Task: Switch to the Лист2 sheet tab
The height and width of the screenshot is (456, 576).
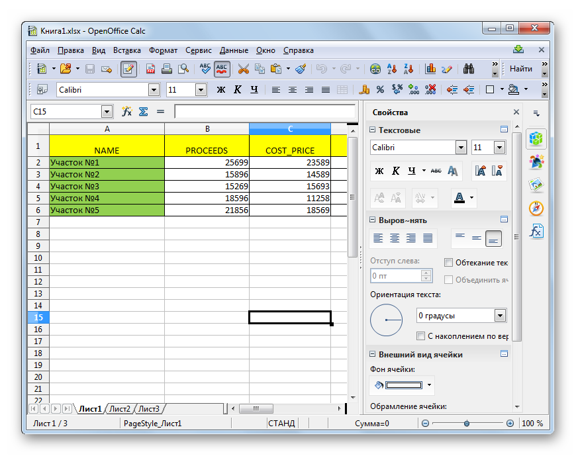Action: (120, 408)
